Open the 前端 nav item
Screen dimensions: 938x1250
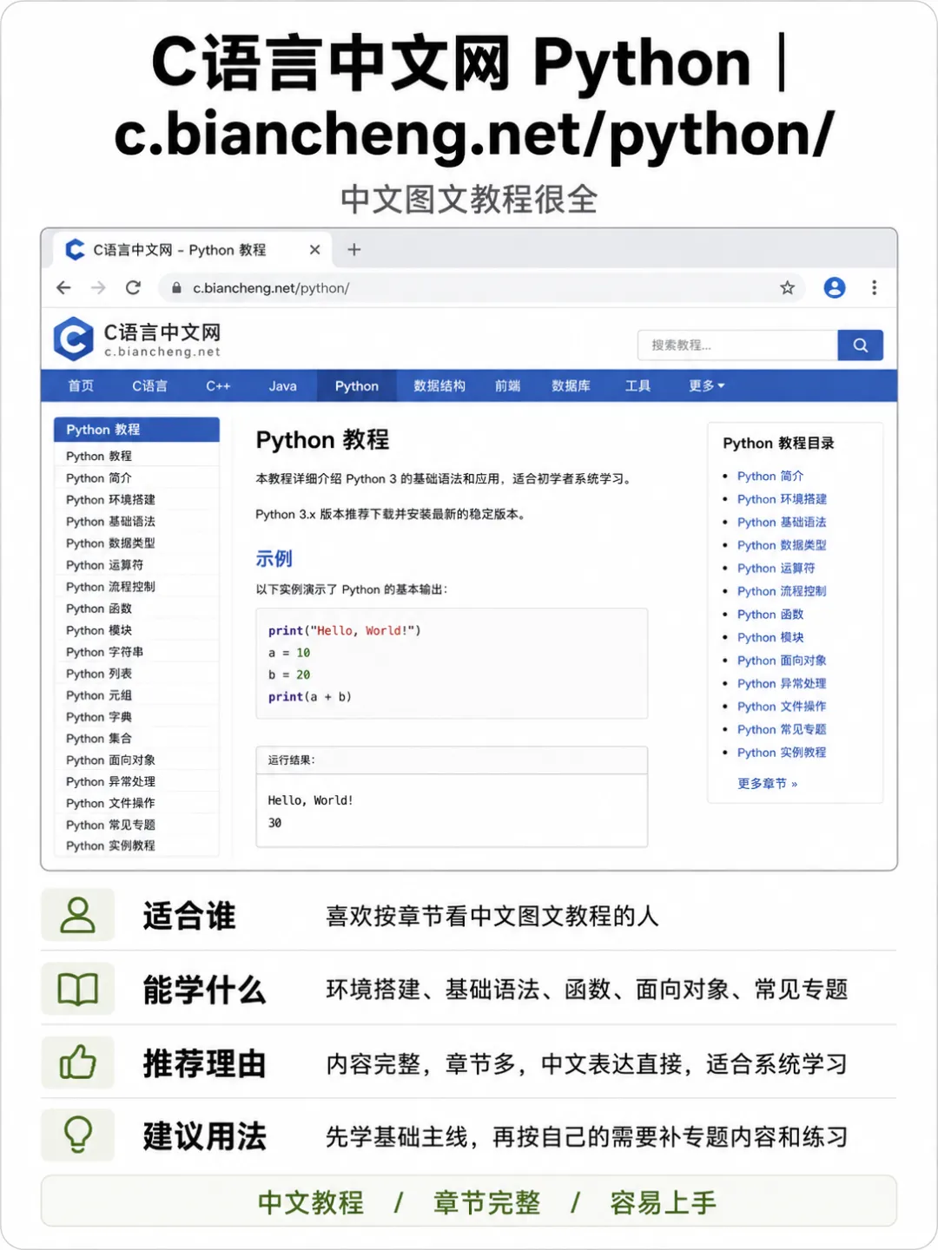pyautogui.click(x=507, y=385)
